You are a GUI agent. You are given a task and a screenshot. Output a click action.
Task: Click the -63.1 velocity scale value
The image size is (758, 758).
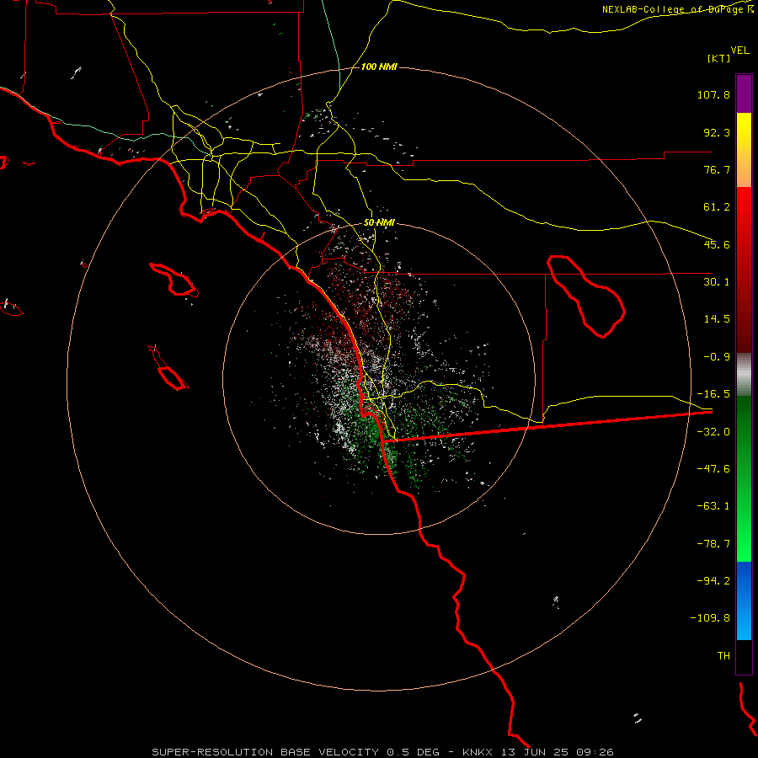tap(713, 506)
